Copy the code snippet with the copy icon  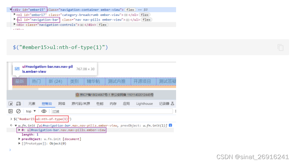[x=281, y=47]
